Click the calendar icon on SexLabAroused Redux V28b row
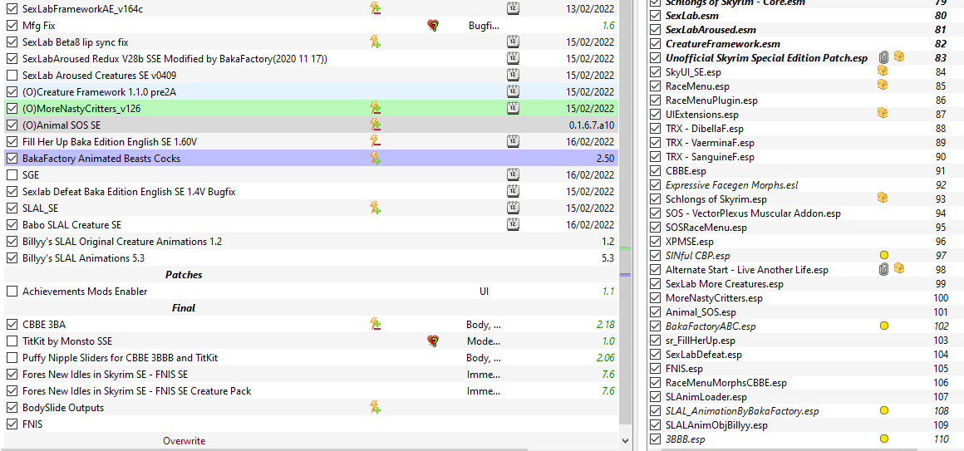Viewport: 964px width, 451px height. (x=513, y=58)
